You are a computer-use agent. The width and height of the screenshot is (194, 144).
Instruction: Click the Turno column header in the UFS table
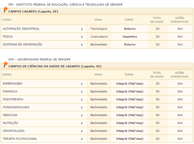(129, 75)
